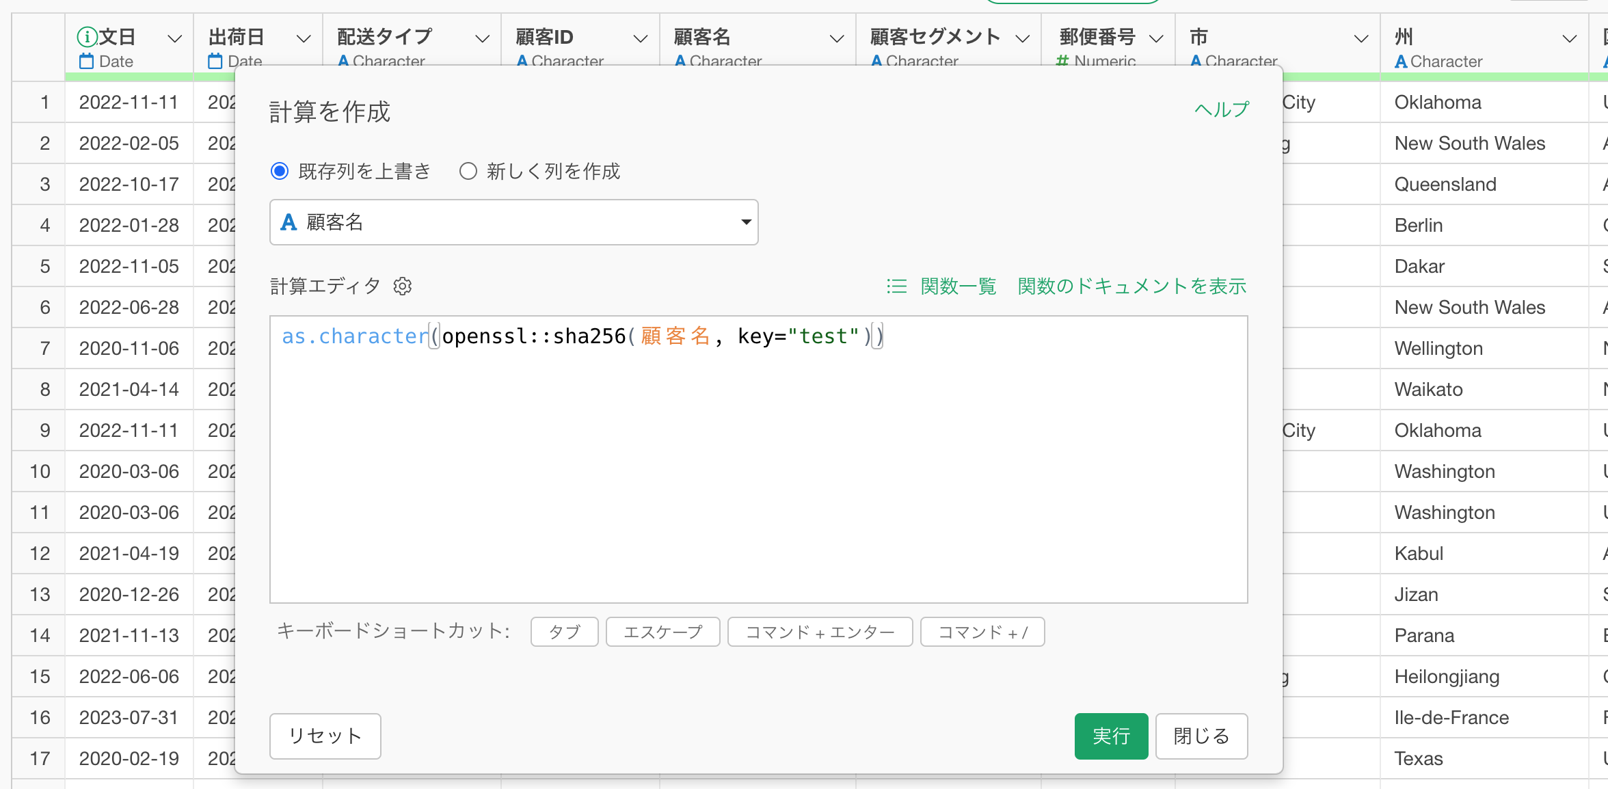Click the calendar Date type icon under 注文日
The width and height of the screenshot is (1608, 789).
[x=86, y=62]
